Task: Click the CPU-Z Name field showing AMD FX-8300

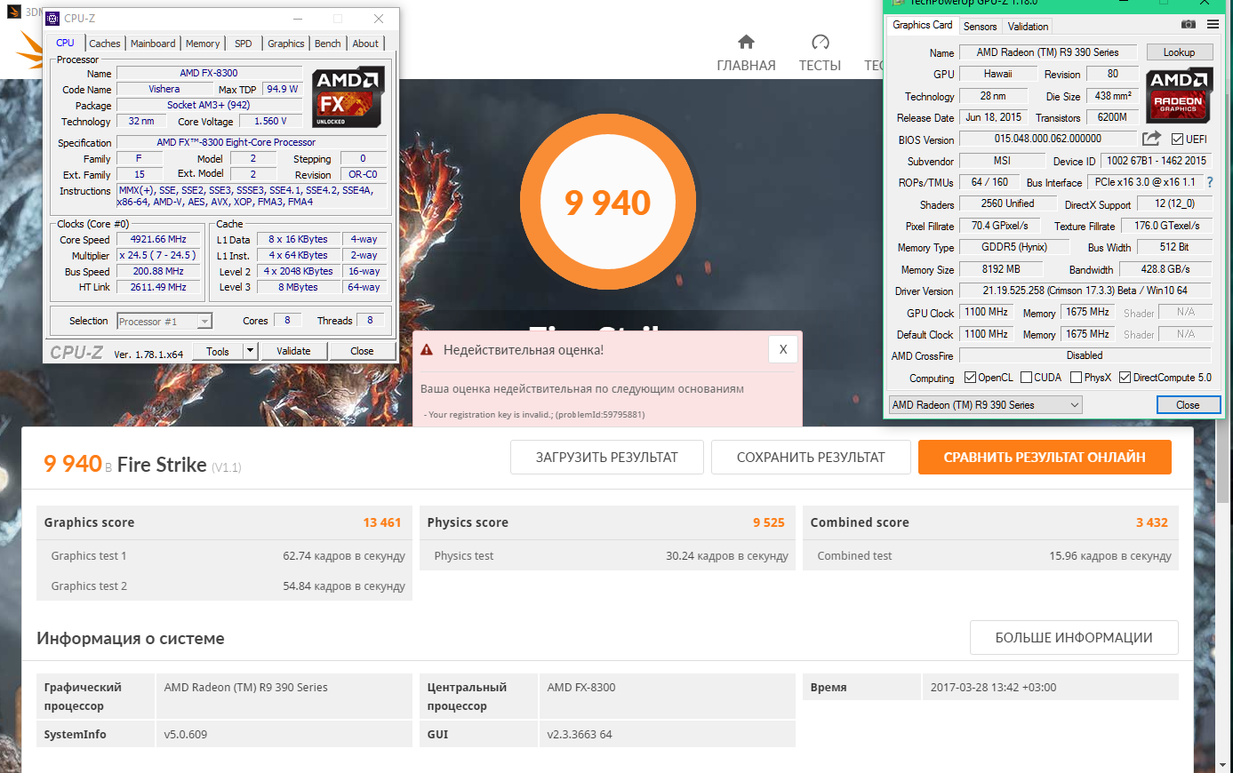Action: 209,74
